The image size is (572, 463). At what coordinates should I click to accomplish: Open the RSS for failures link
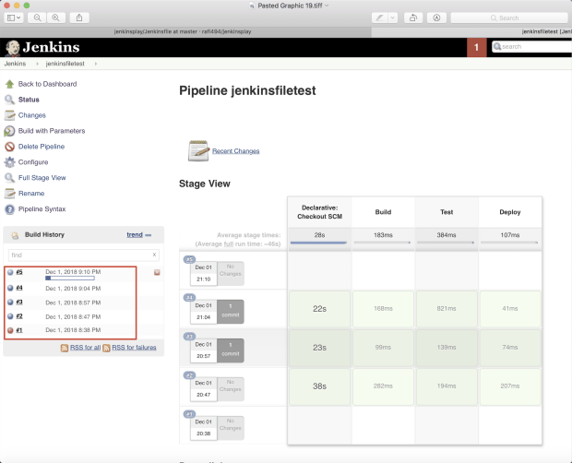pos(134,348)
